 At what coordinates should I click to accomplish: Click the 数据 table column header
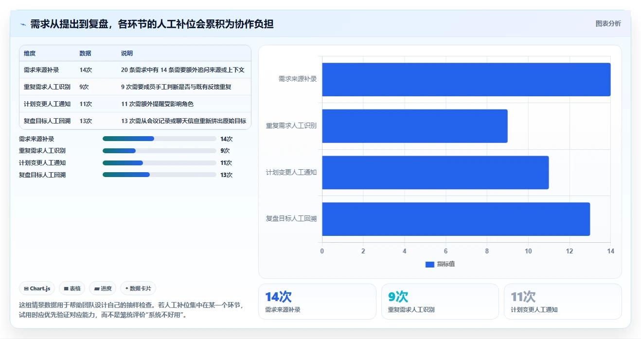click(85, 54)
